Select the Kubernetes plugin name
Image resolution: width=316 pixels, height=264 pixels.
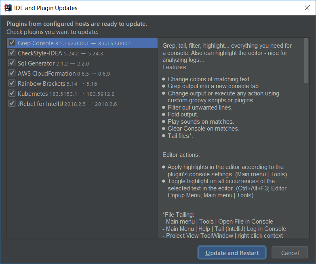[x=33, y=94]
